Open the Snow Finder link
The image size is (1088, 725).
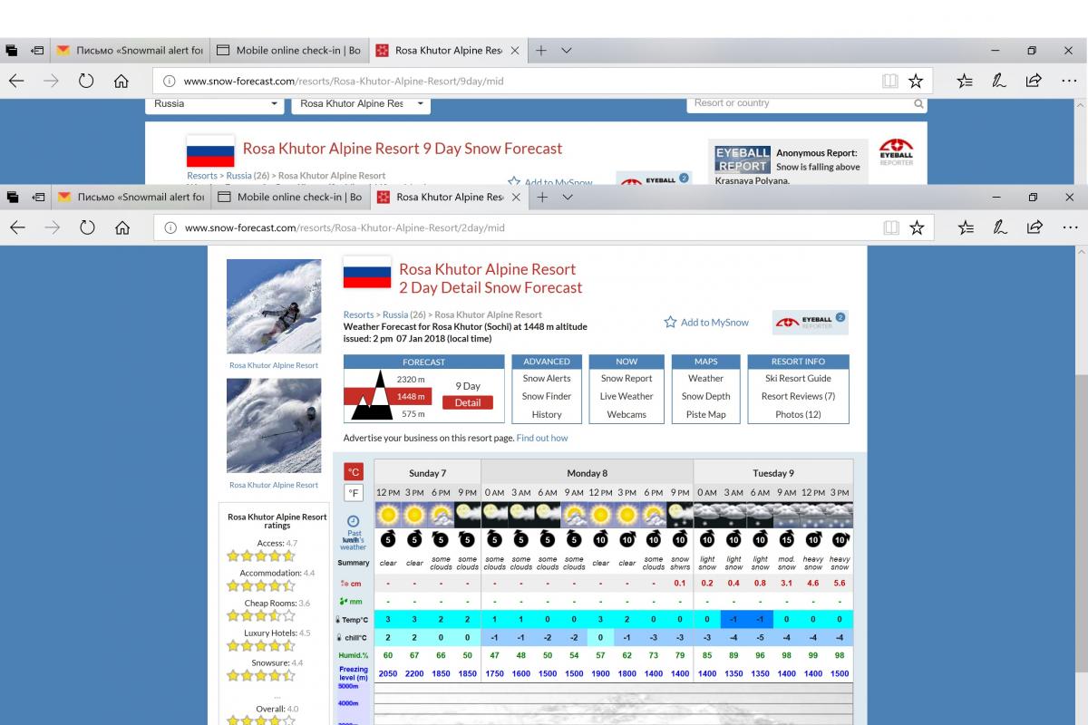coord(547,396)
